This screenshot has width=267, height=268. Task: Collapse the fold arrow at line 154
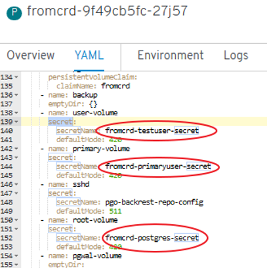(16, 256)
